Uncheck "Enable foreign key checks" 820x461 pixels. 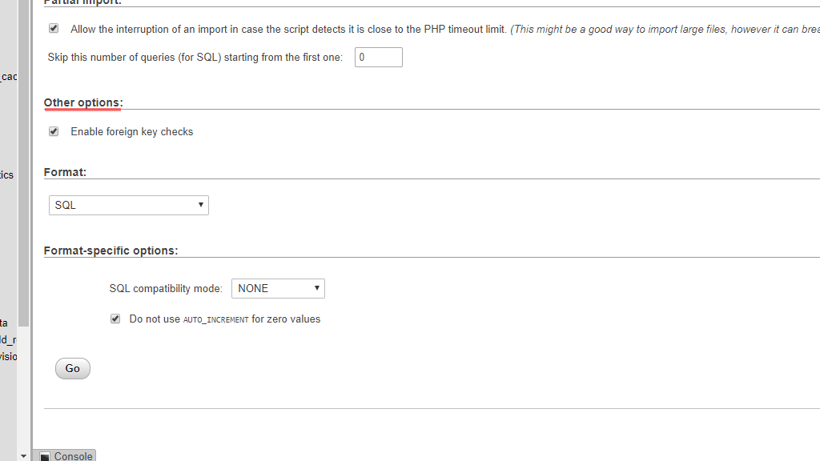[54, 131]
